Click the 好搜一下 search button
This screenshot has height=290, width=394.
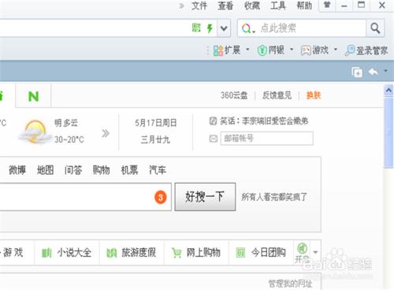205,197
